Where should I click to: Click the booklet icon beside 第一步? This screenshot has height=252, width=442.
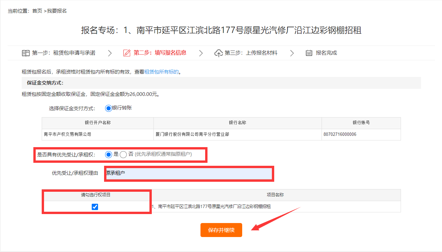click(26, 53)
